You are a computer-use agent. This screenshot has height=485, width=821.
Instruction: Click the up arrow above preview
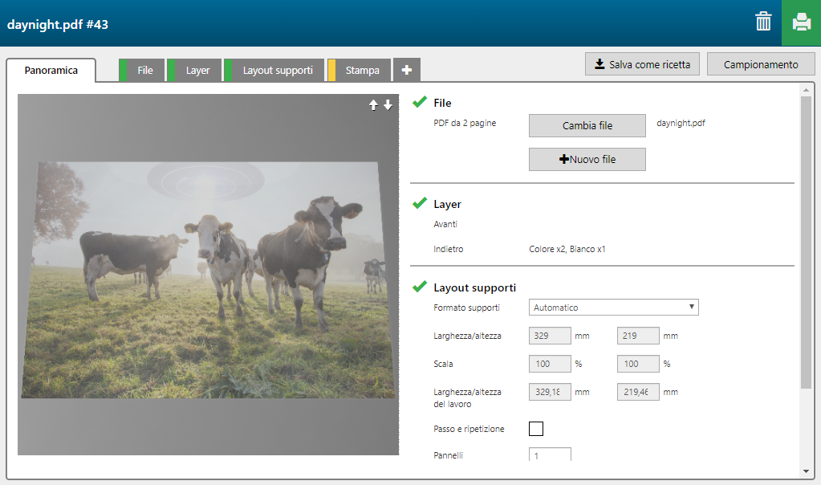coord(373,105)
